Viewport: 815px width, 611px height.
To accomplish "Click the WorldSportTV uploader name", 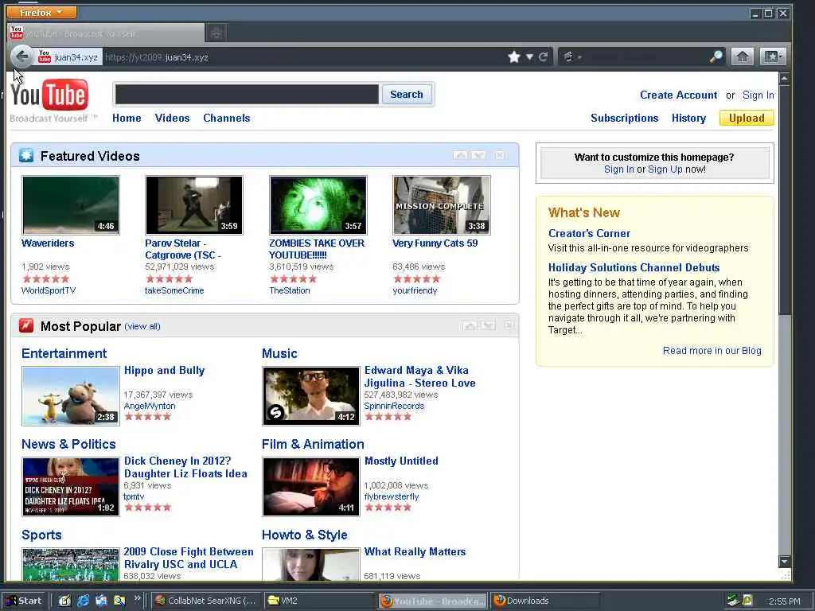I will click(49, 290).
